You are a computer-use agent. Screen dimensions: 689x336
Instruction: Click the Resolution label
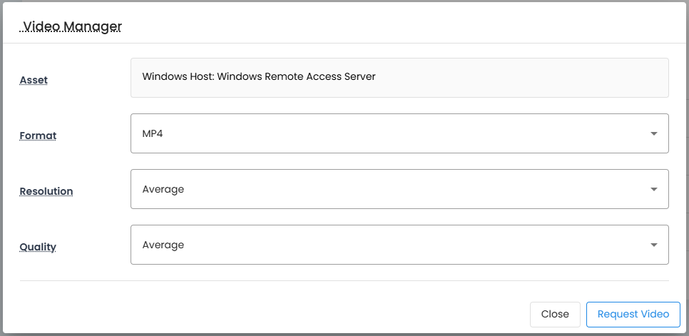click(46, 191)
